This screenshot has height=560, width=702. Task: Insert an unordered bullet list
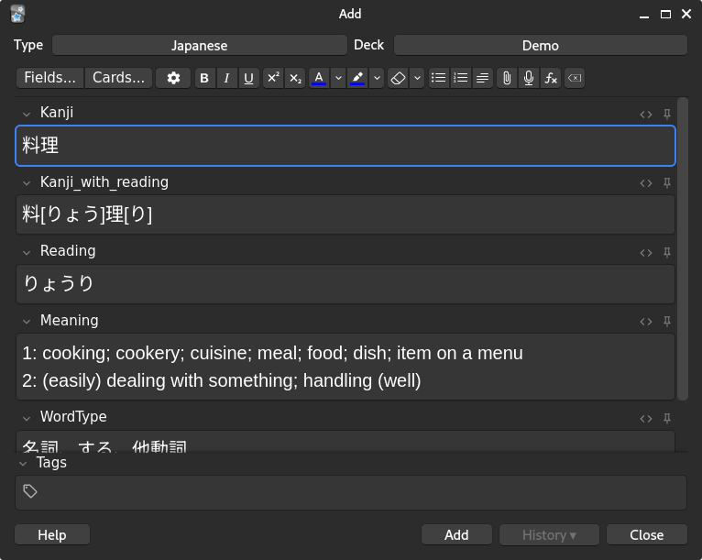[439, 79]
